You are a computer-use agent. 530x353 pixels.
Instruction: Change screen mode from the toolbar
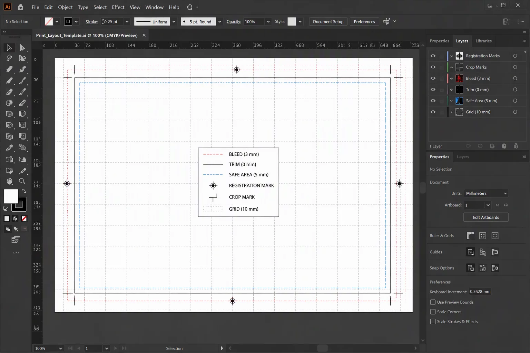pyautogui.click(x=16, y=240)
